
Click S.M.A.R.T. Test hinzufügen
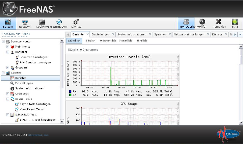[37, 120]
